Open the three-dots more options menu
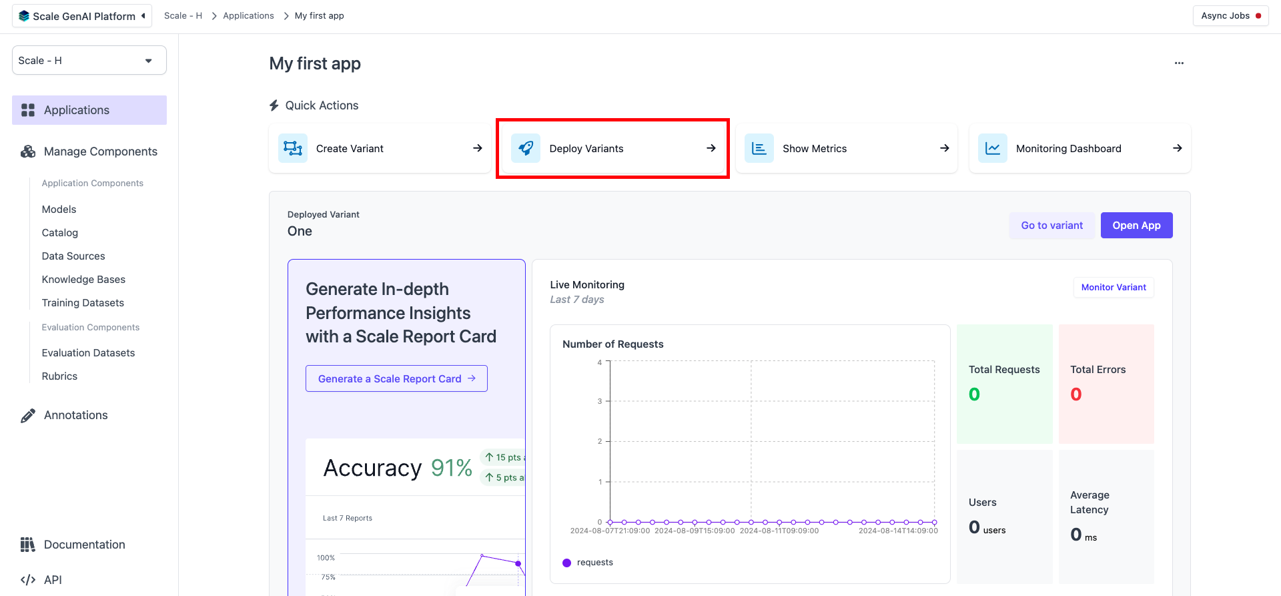Screen dimensions: 1281x596 pyautogui.click(x=1180, y=63)
